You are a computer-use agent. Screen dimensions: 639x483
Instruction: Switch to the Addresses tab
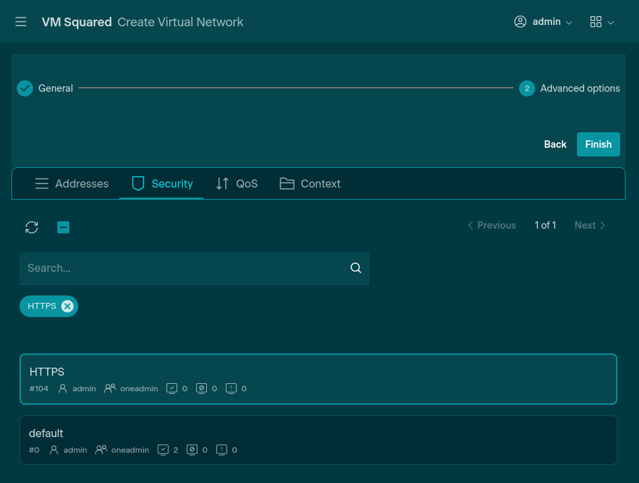[71, 183]
